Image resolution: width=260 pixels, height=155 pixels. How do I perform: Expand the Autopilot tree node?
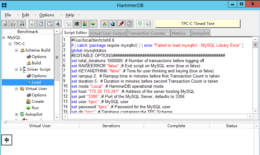click(x=16, y=114)
